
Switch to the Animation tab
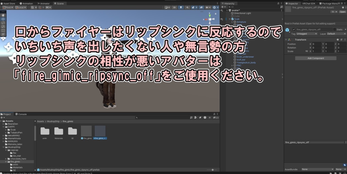click(26, 3)
